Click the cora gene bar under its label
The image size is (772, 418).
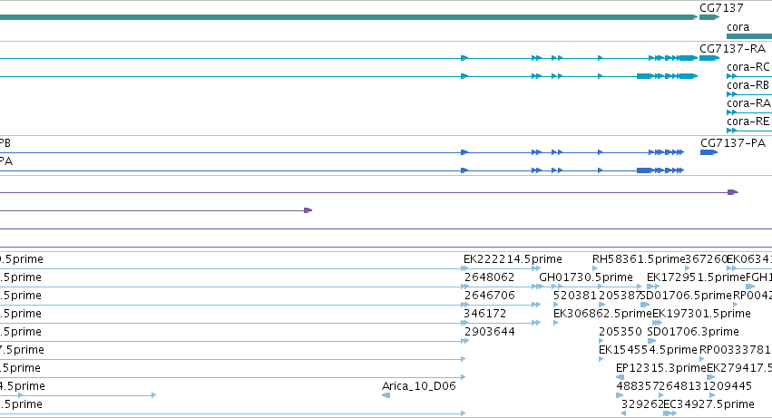pos(749,36)
